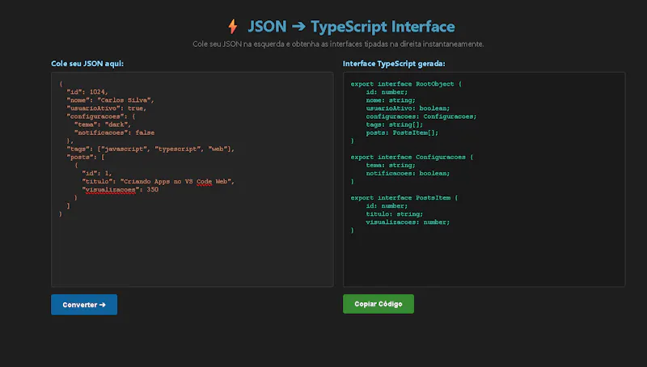Click the output line "nome: string;"

point(391,100)
